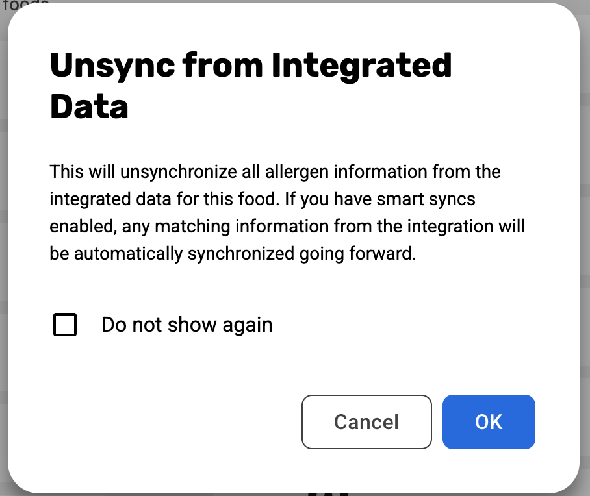Tick the 'Do not show again' checkbox
Screen dimensions: 590x496
65,325
